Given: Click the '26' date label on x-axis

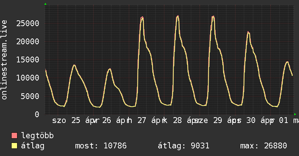Looking at the screenshot, I should point(107,120).
